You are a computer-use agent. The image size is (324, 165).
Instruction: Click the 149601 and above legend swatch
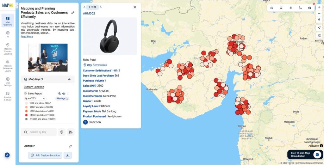[x=26, y=115]
